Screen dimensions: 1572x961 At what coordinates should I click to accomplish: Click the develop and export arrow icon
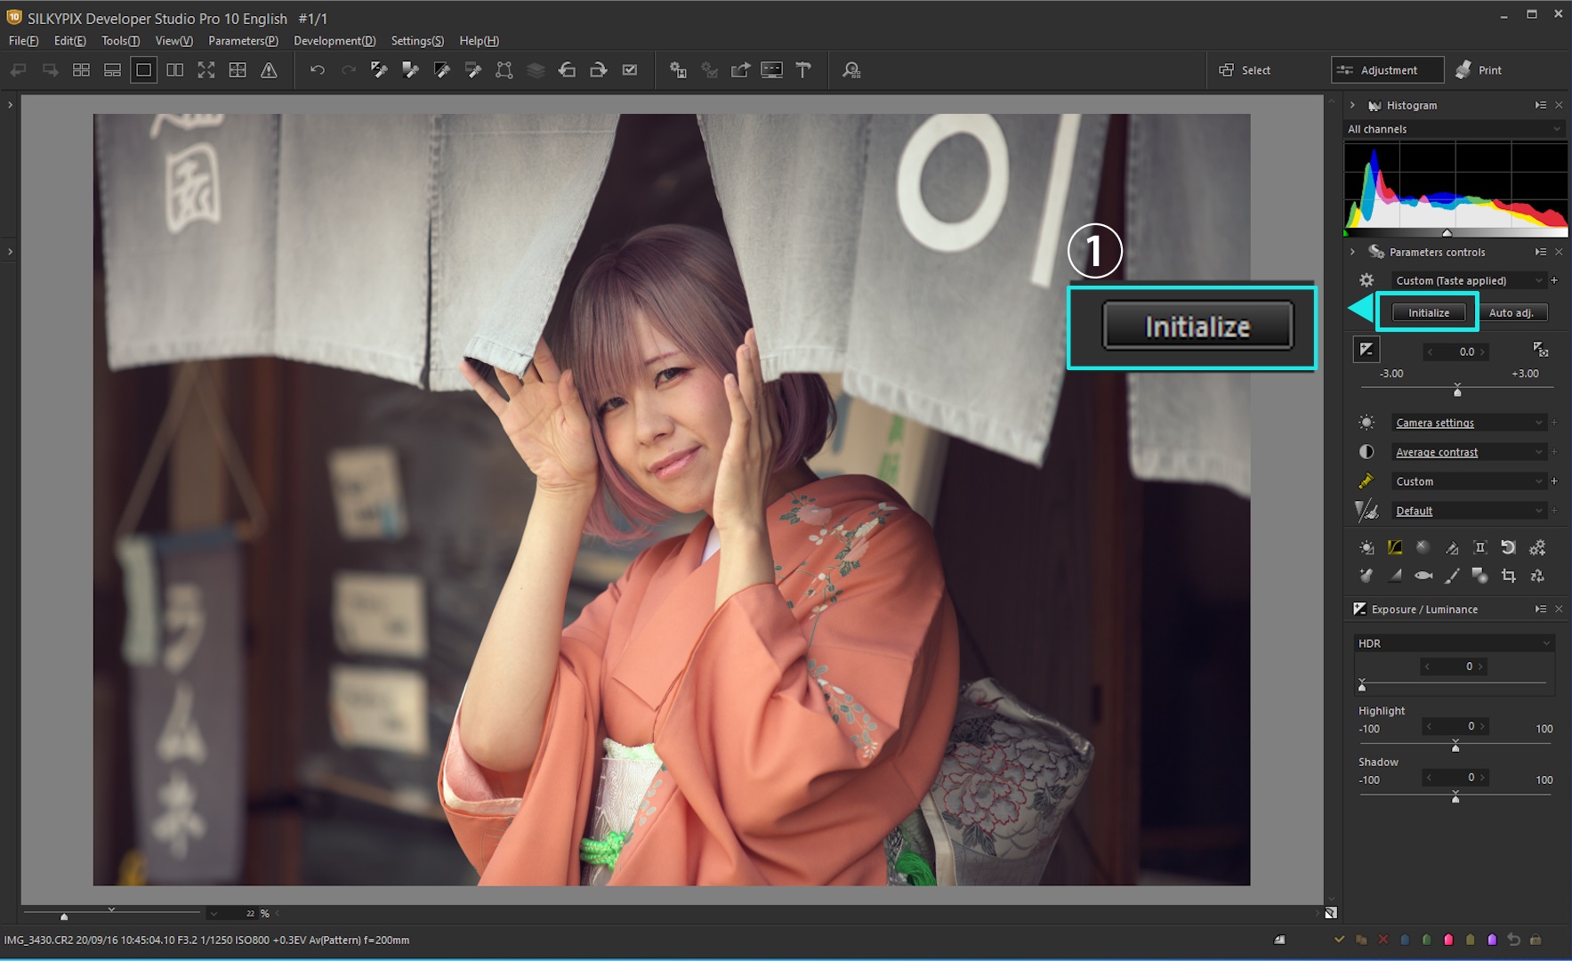(740, 70)
